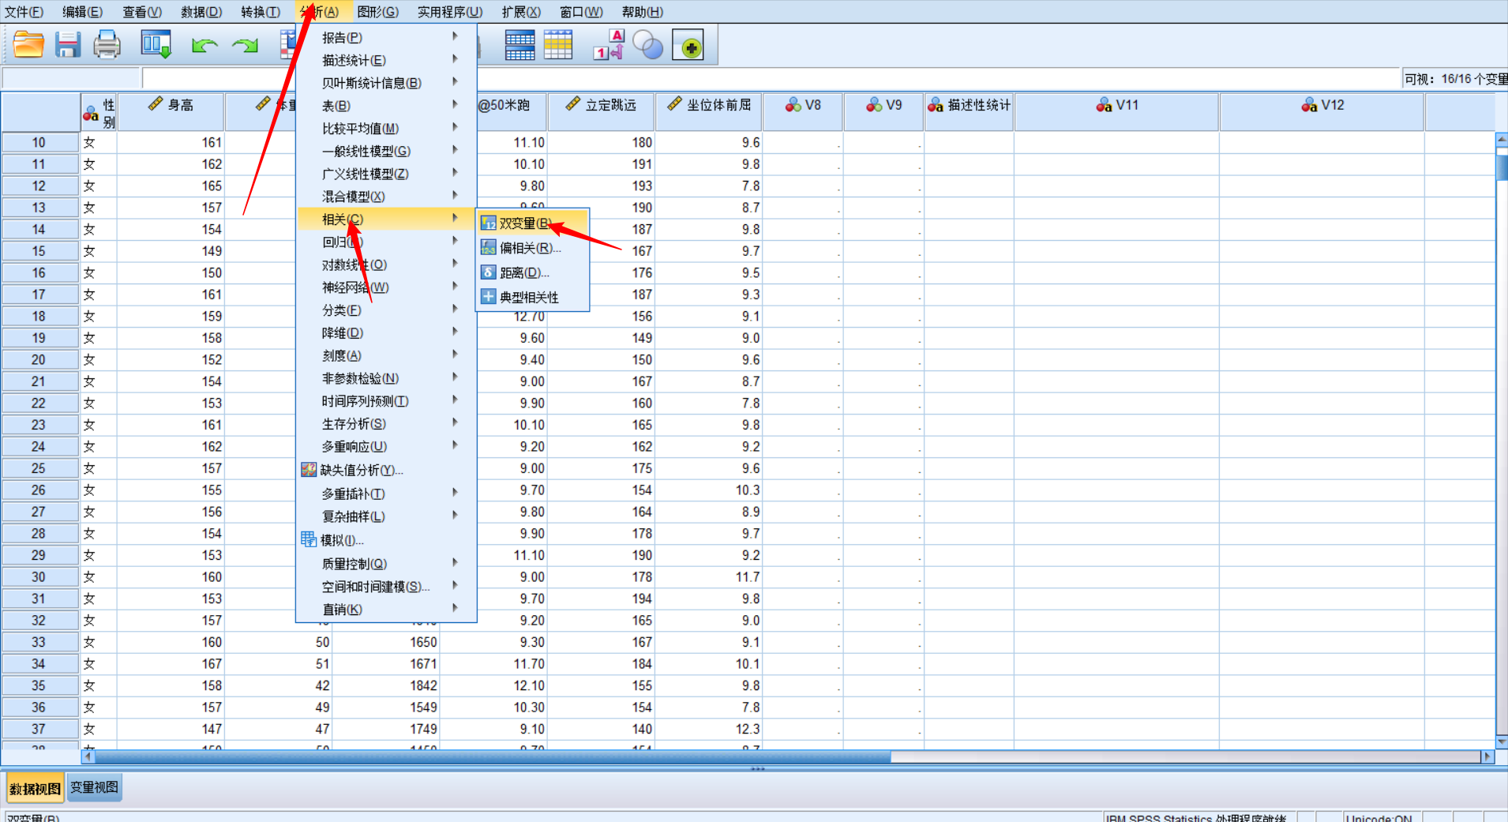Toggle value labels display
1508x822 pixels.
(608, 44)
